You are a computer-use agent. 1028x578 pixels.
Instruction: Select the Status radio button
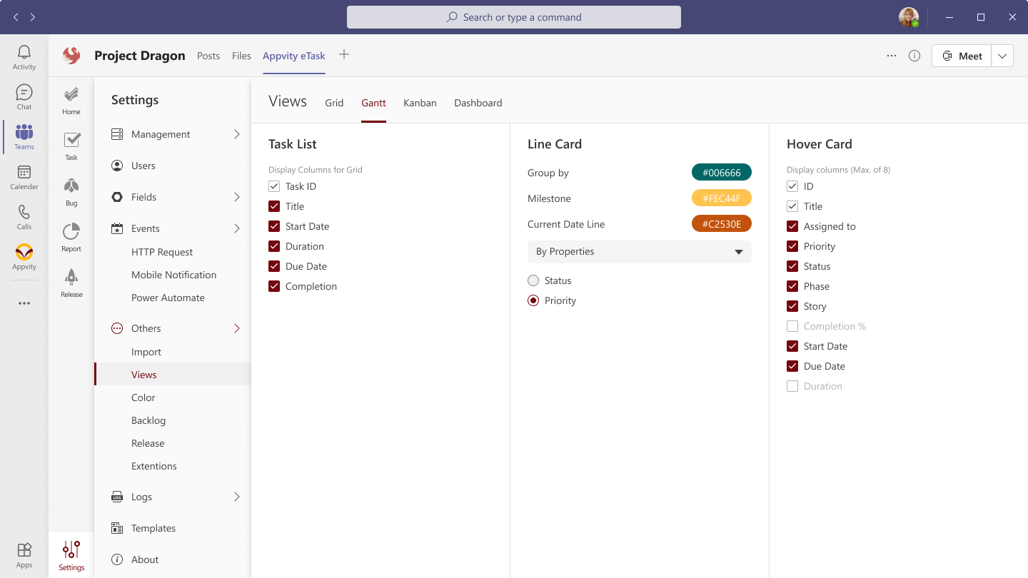click(533, 280)
